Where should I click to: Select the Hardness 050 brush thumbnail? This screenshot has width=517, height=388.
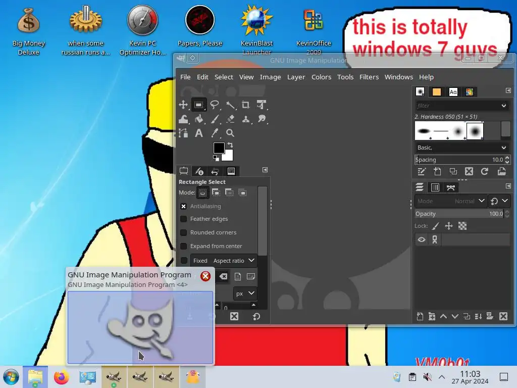475,131
